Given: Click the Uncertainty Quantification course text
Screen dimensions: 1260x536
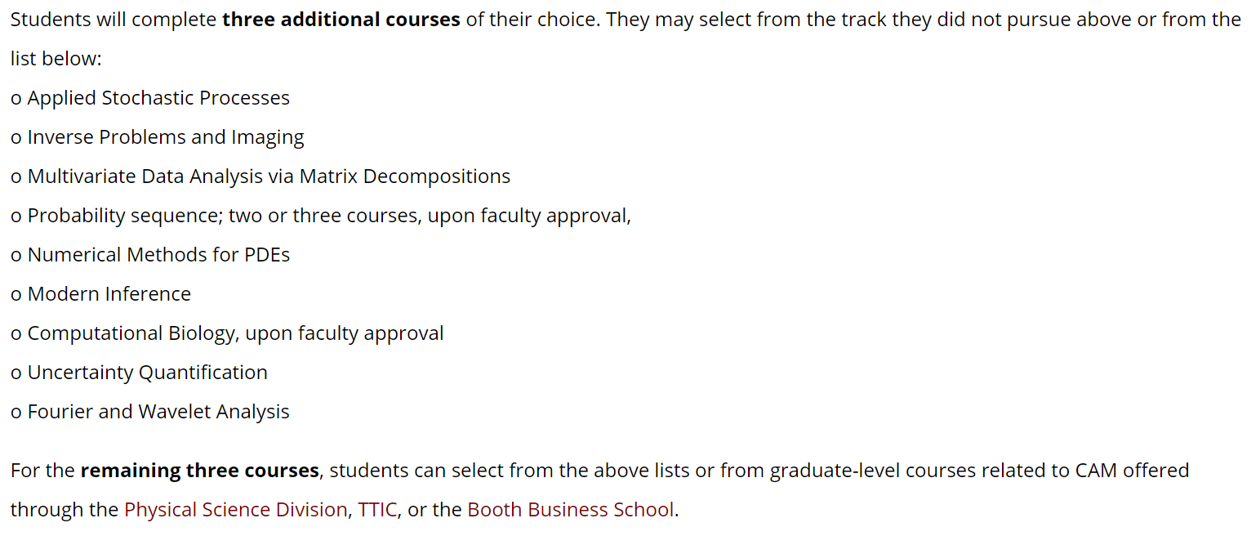Looking at the screenshot, I should click(139, 373).
